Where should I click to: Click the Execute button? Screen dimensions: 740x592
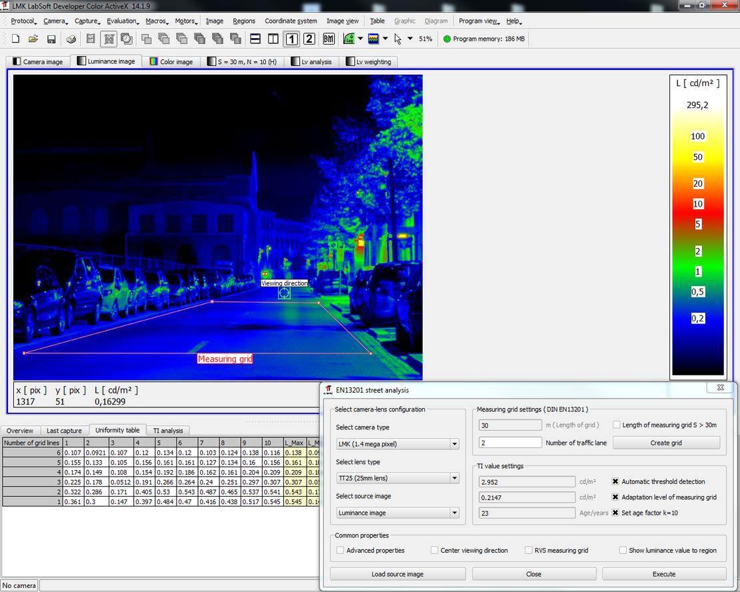pos(664,574)
